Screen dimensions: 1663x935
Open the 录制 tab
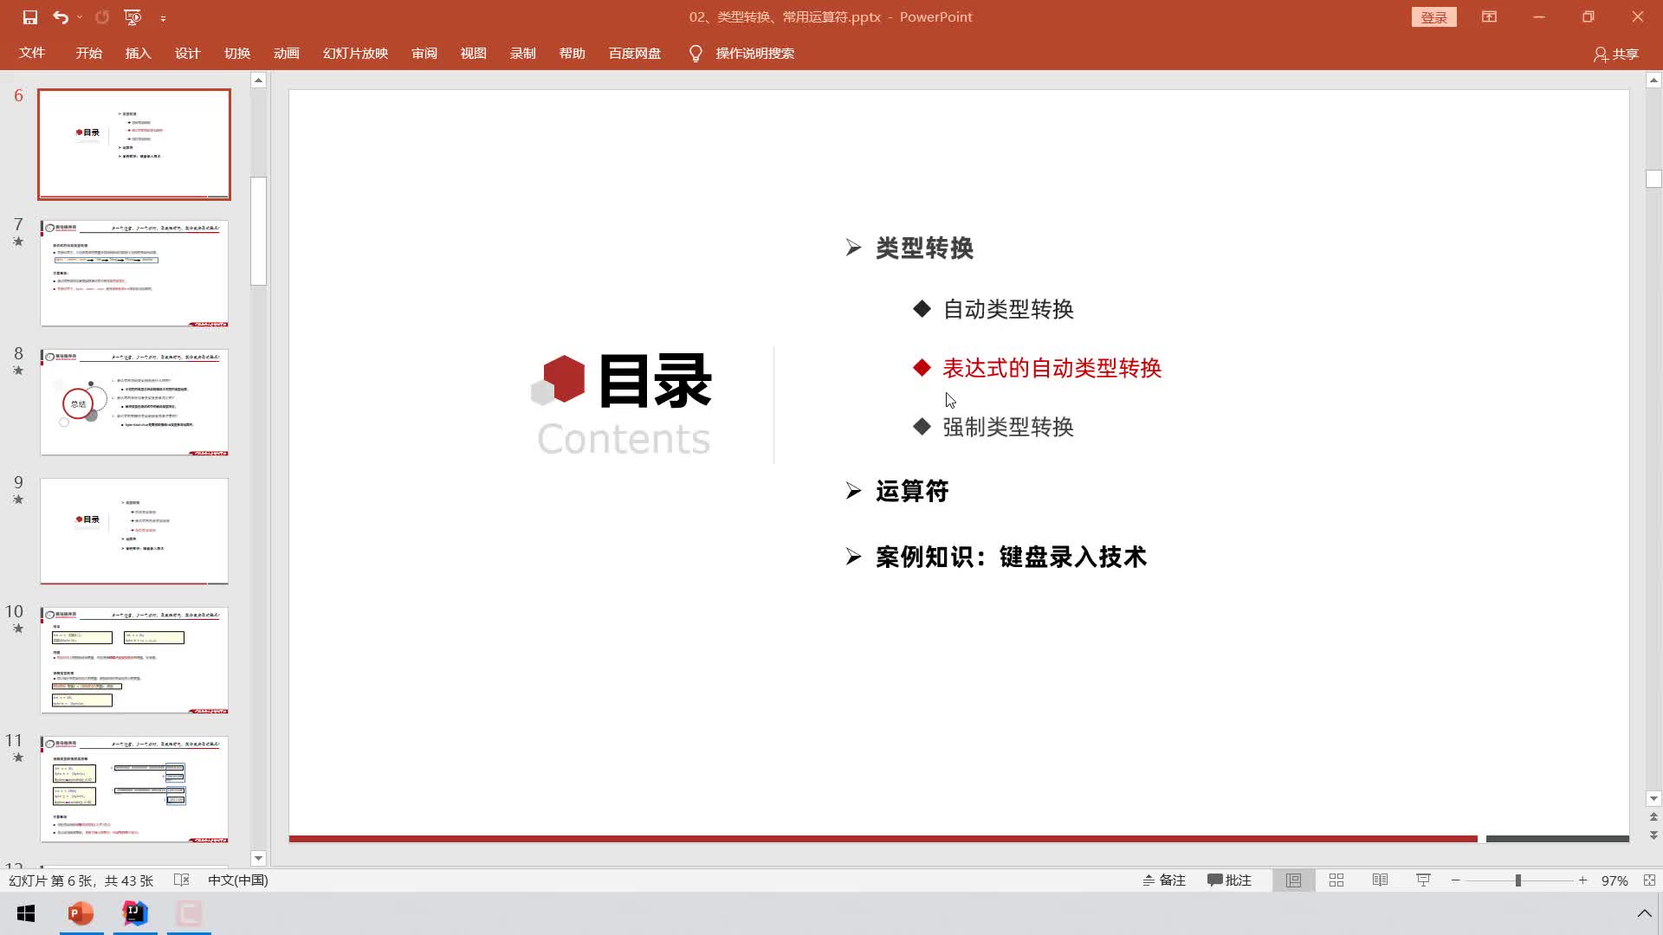522,53
